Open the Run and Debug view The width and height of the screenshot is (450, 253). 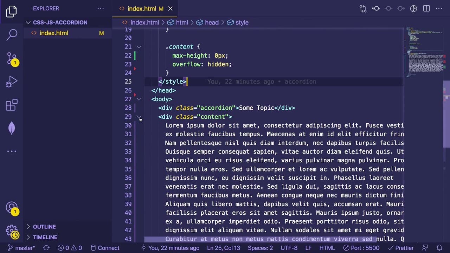coord(12,82)
